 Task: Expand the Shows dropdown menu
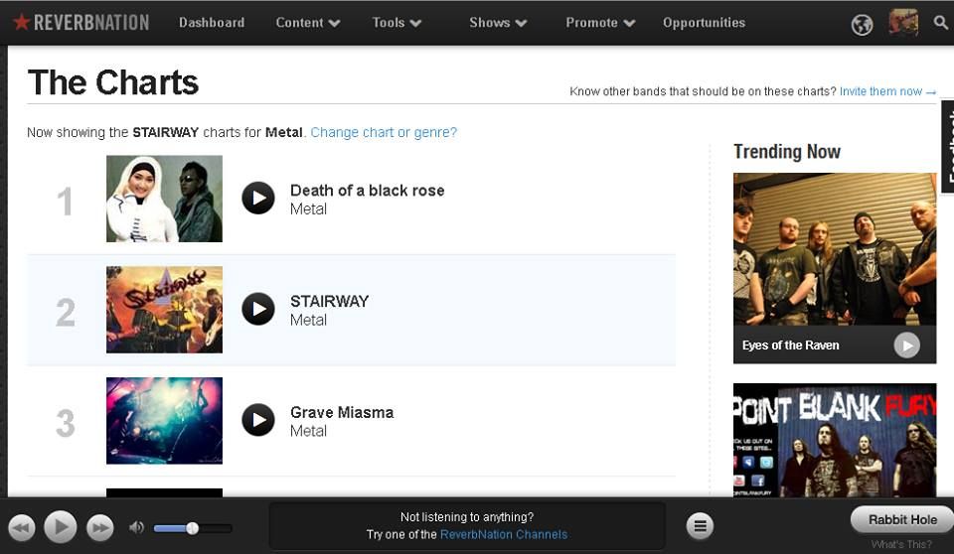(x=498, y=23)
